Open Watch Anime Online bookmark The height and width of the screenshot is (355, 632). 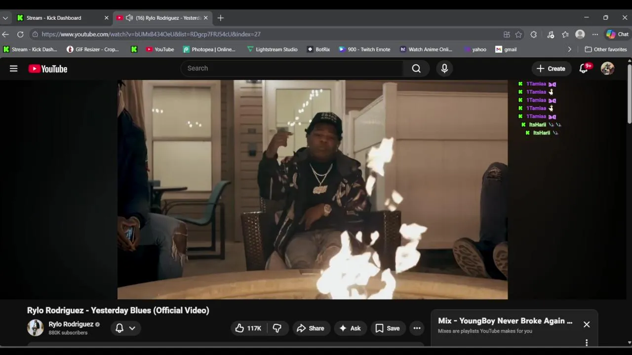[426, 49]
